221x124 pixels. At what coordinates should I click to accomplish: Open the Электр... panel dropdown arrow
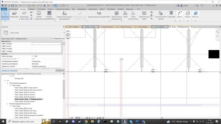[180, 21]
